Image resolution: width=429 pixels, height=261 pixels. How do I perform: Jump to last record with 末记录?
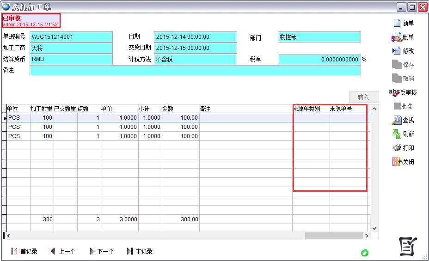(x=130, y=251)
